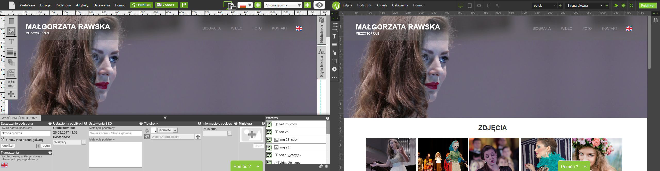
Task: Click the 'duplikuj' button
Action: (8, 146)
